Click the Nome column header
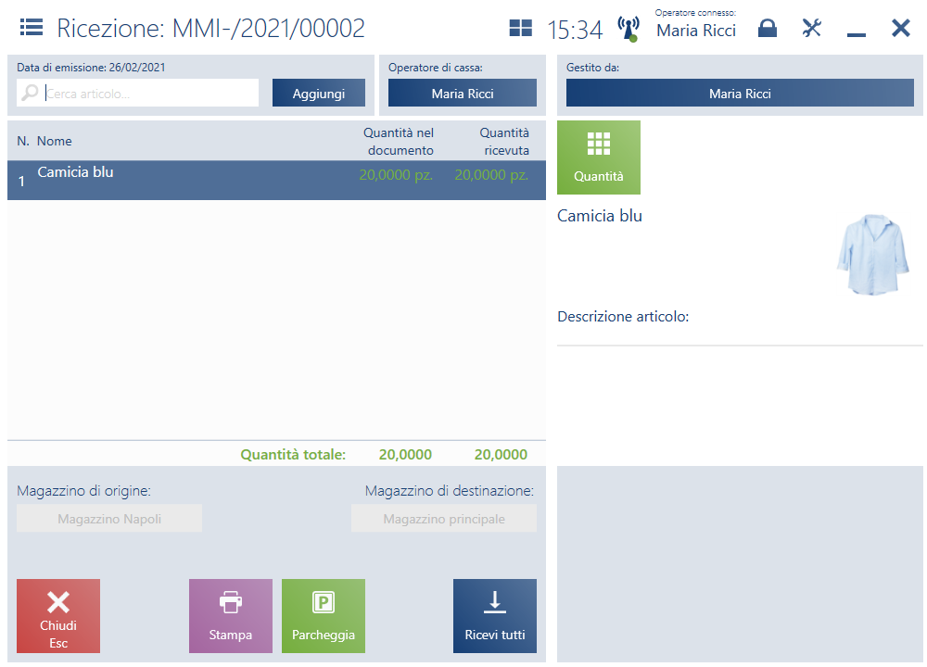The width and height of the screenshot is (927, 667). pos(55,141)
